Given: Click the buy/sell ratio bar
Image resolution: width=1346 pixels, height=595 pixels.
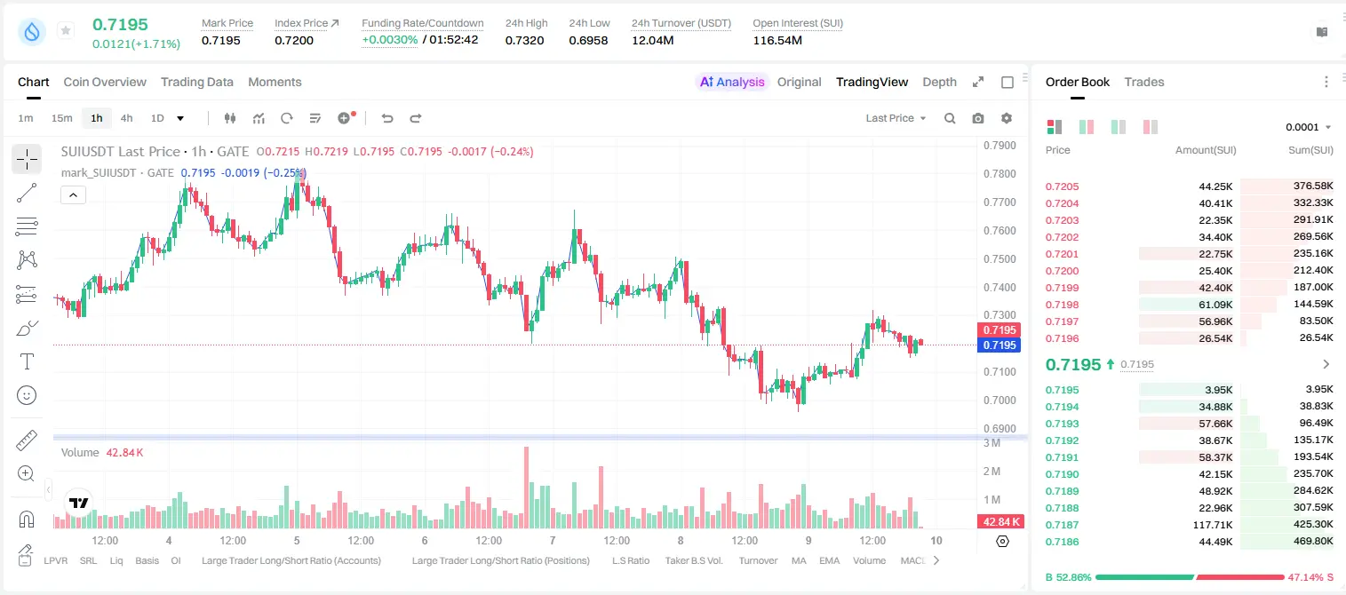Looking at the screenshot, I should tap(1191, 576).
